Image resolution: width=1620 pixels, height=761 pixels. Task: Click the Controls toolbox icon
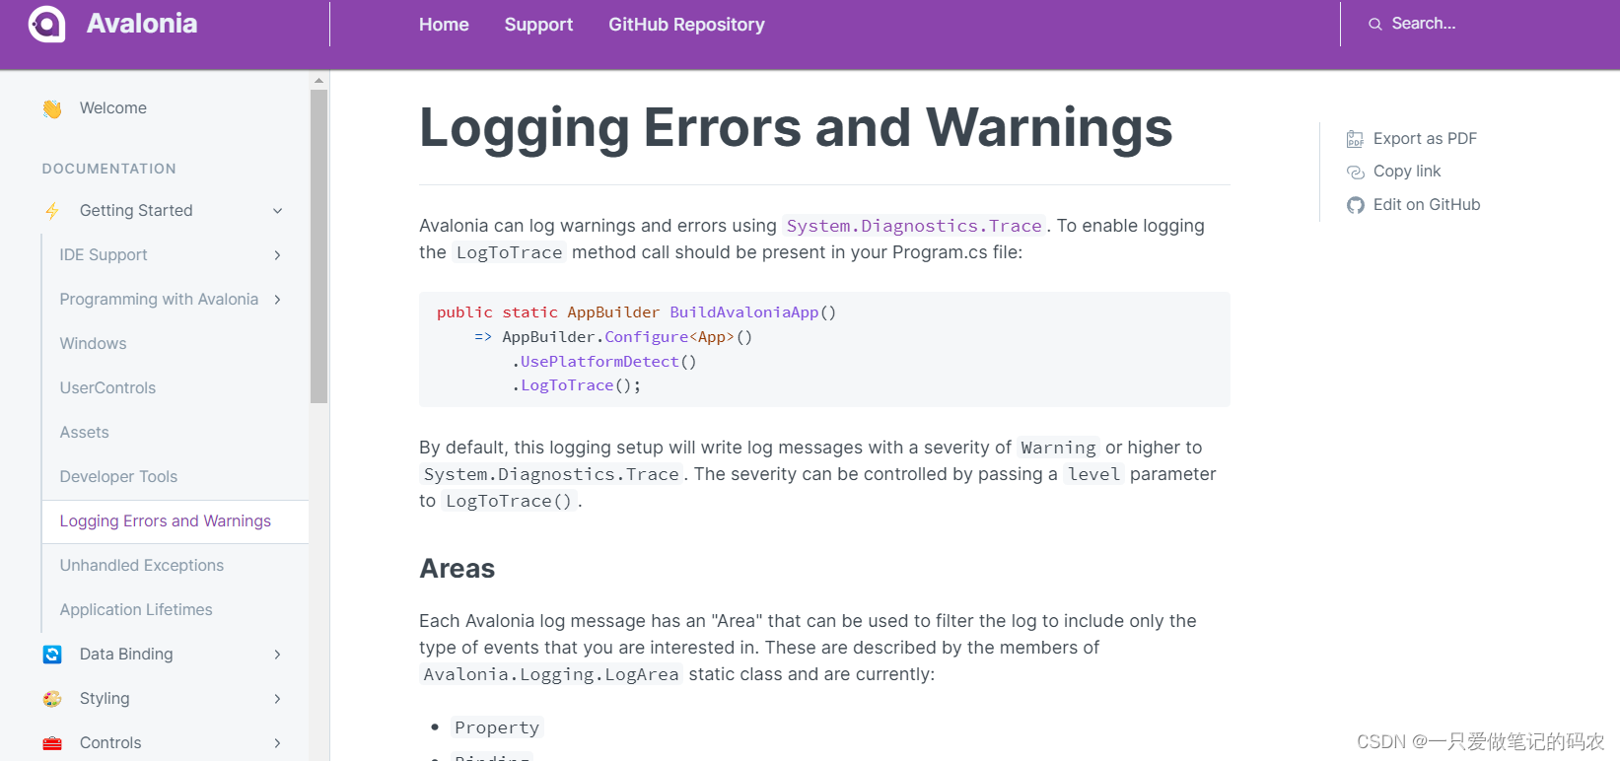(x=52, y=743)
